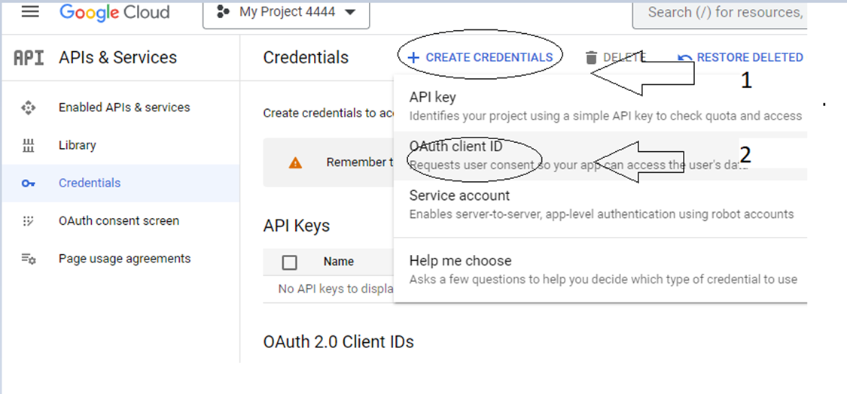Open the main navigation hamburger menu
847x394 pixels.
pos(30,11)
